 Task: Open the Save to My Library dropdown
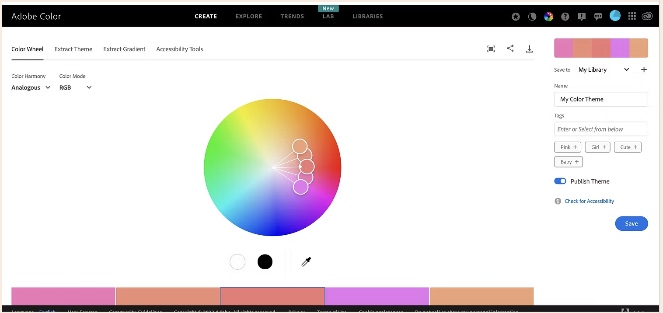[604, 70]
